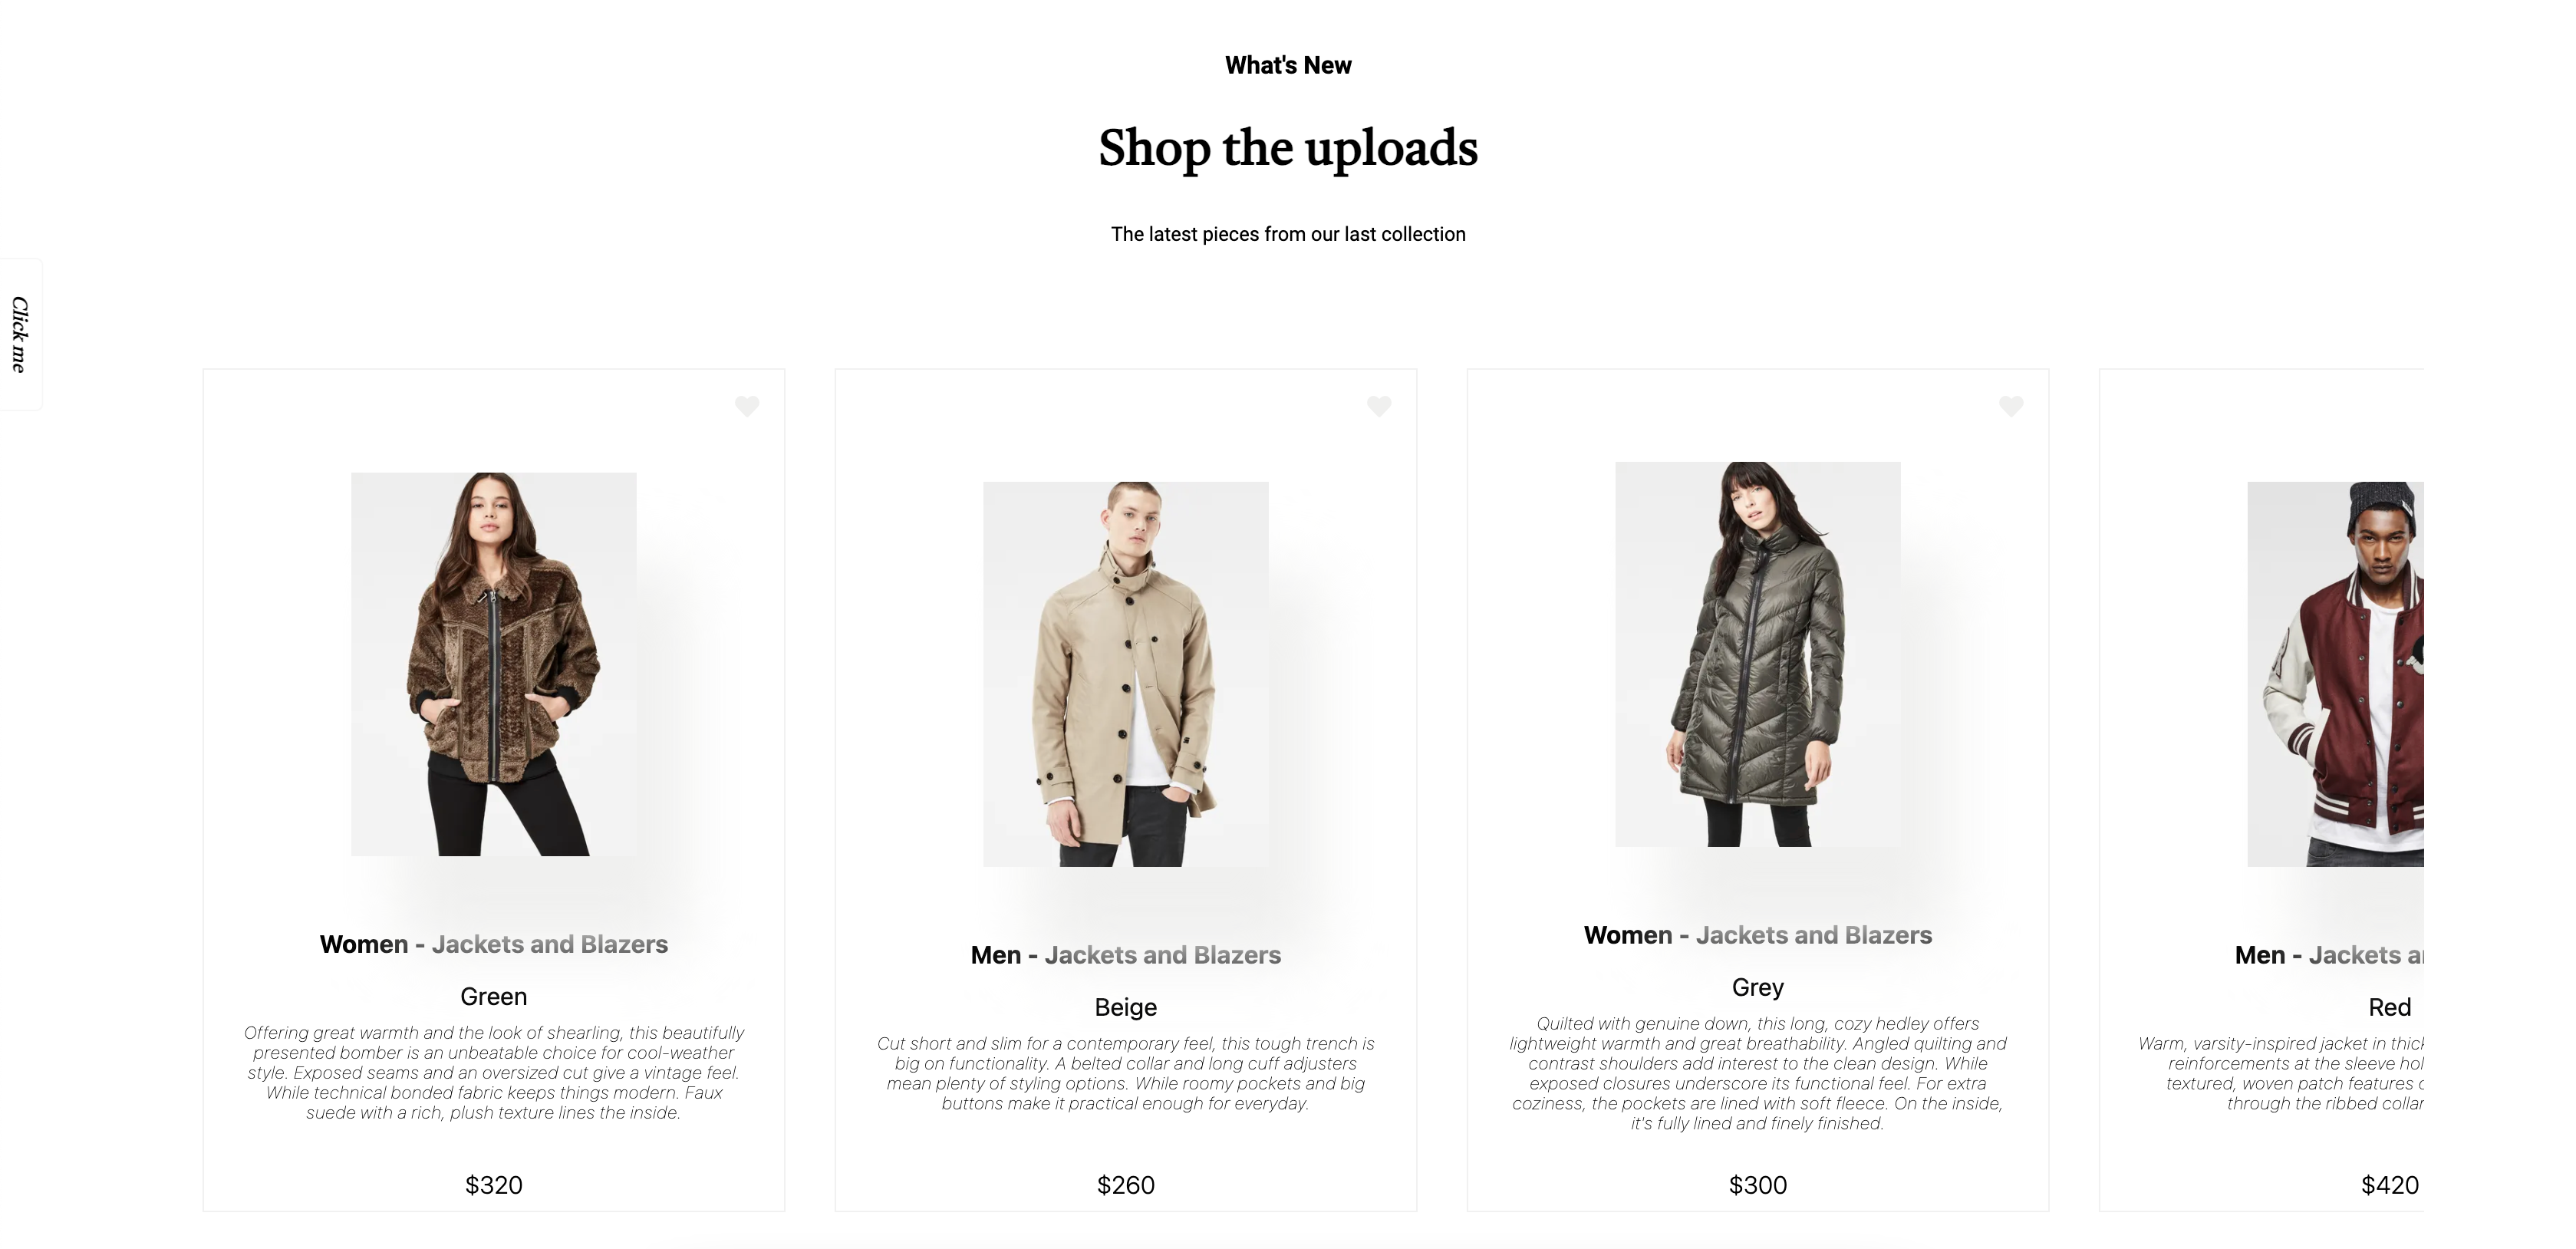Viewport: 2576px width, 1249px height.
Task: Open the green shearling bomber jacket photo
Action: (493, 664)
